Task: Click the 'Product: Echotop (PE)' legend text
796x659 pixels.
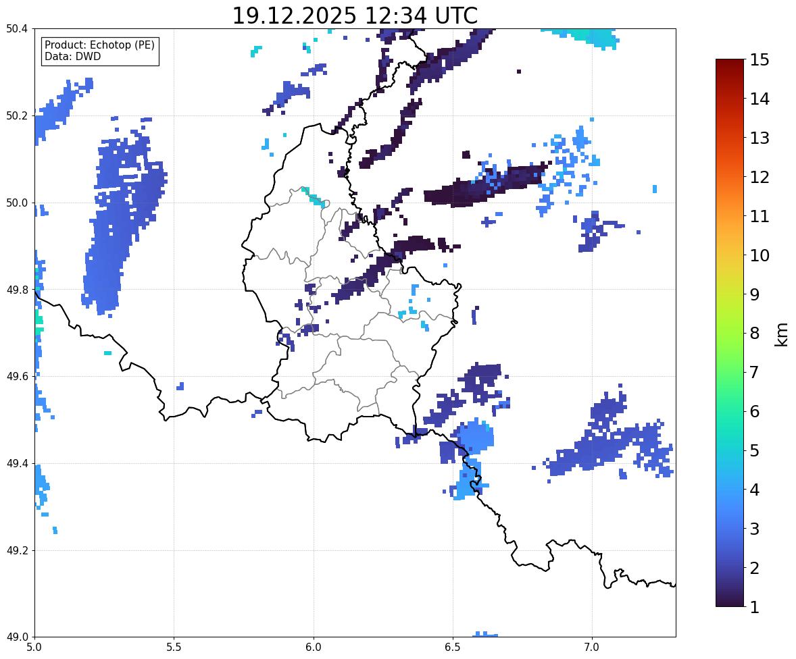Action: click(99, 45)
